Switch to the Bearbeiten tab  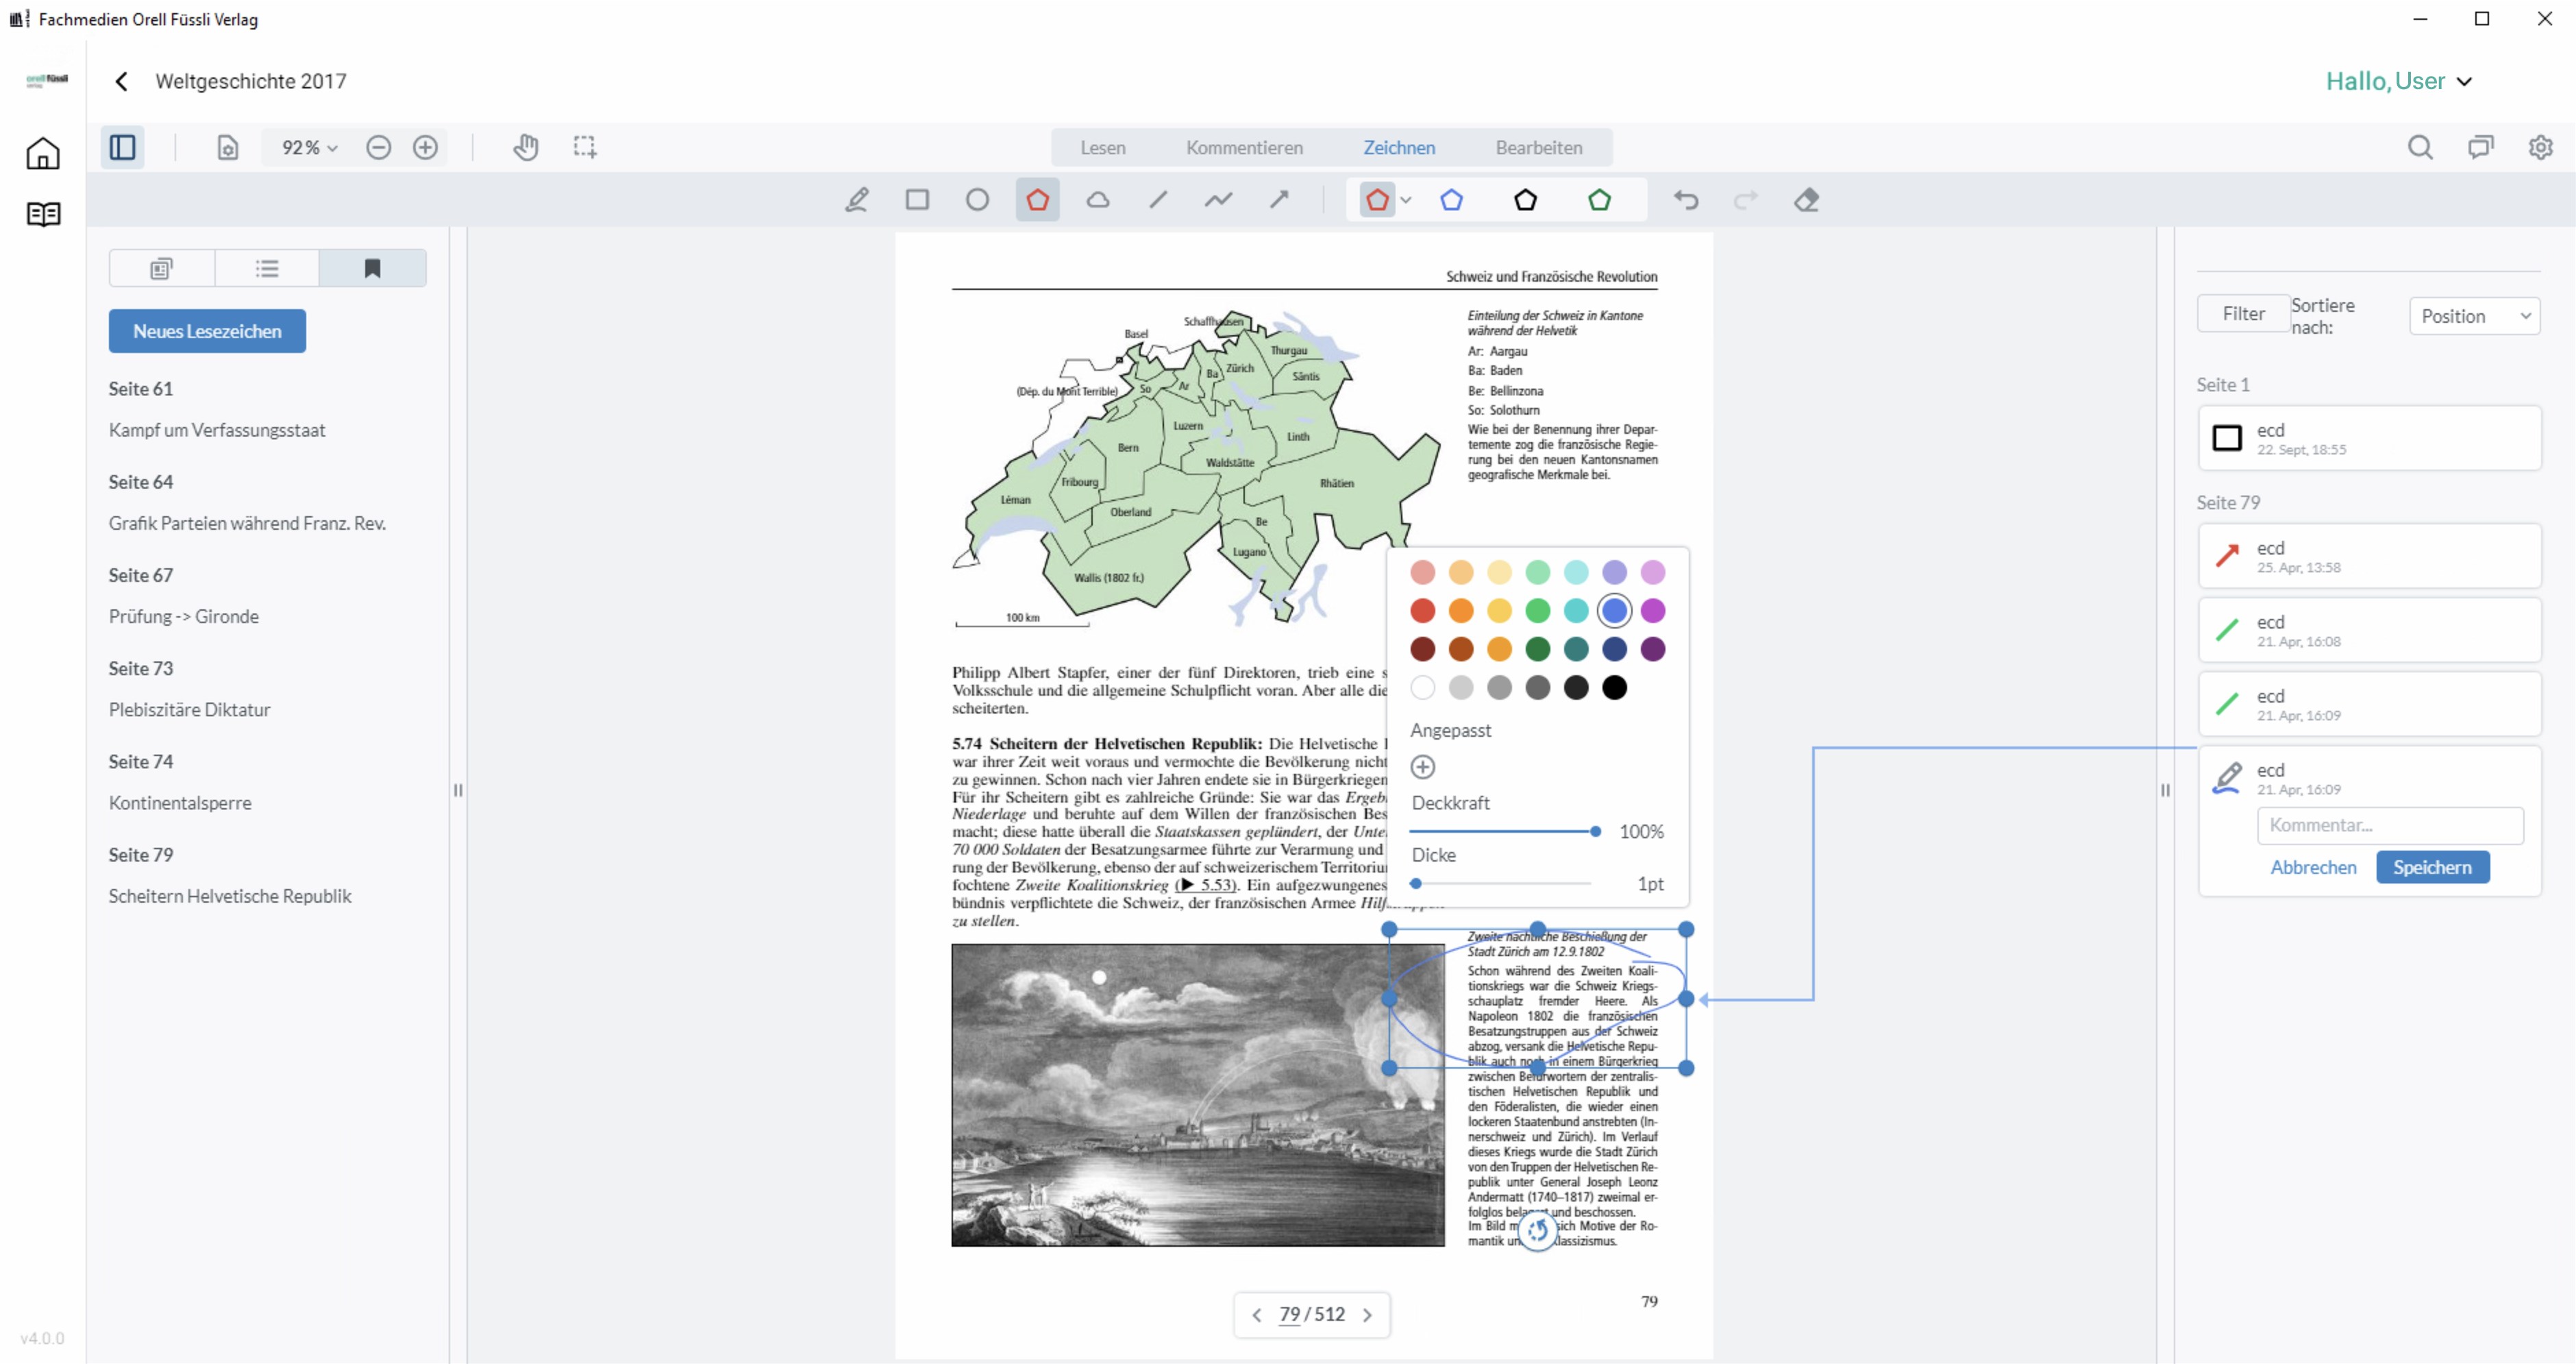coord(1538,147)
